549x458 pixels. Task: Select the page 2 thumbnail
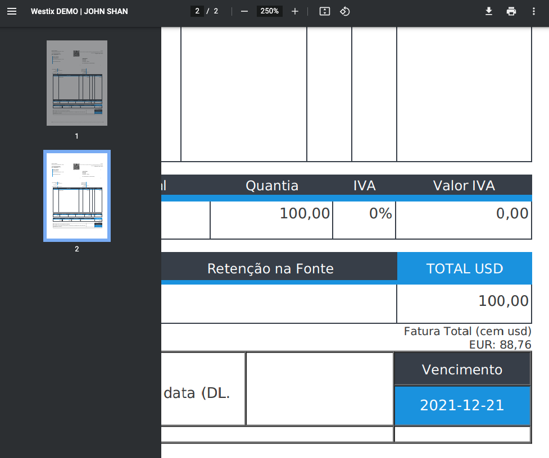[77, 196]
